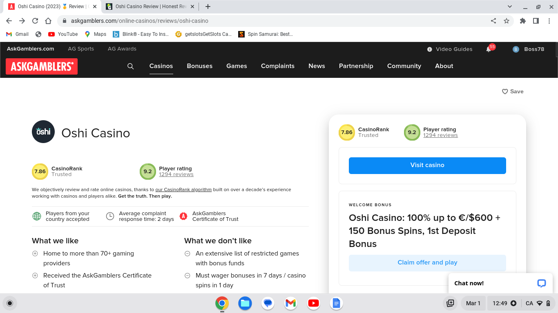The width and height of the screenshot is (558, 313).
Task: Open the our CasinoRank algorithm link
Action: tap(183, 190)
